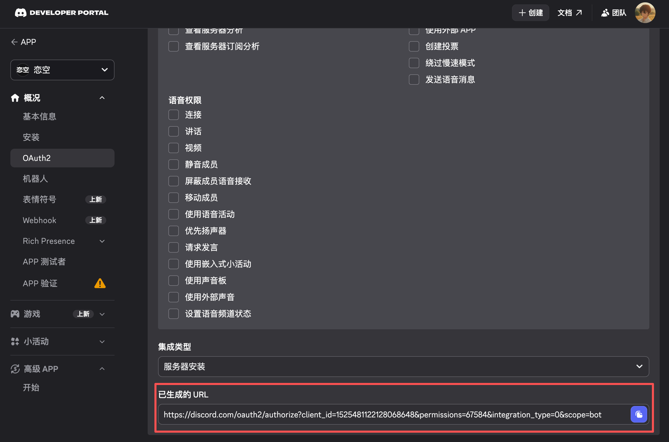
Task: Open the user avatar profile menu
Action: [x=645, y=13]
